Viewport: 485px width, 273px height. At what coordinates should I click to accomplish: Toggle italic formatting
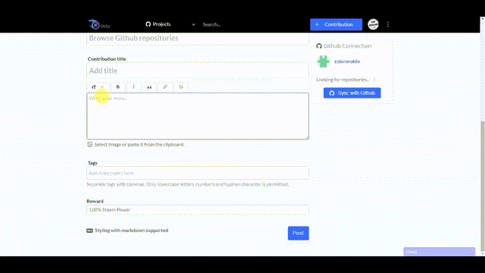click(133, 87)
